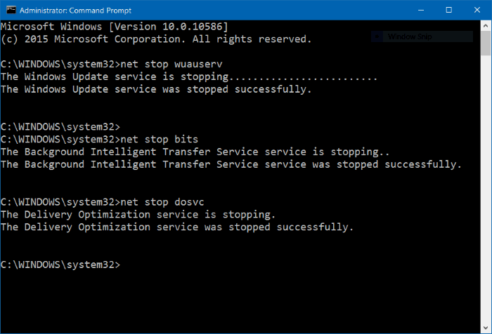Screen dimensions: 492x334
Task: Click the Background Intelligent Transfer Service stopped line
Action: [x=231, y=164]
